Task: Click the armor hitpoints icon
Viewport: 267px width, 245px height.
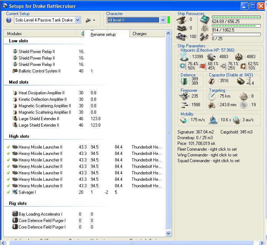Action: pos(211,57)
